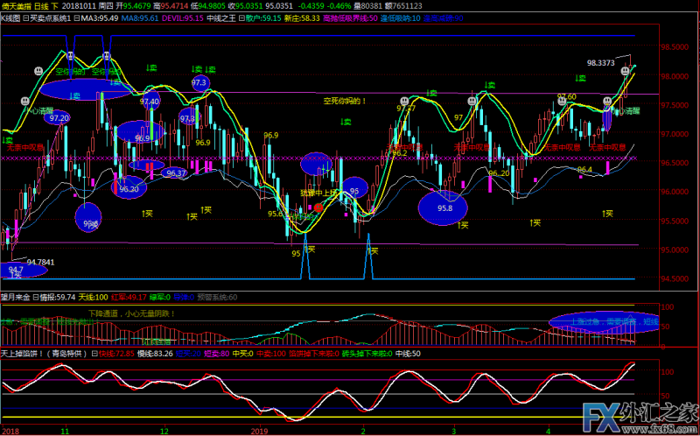Collapse the 买卖点系统1 indicator box icon
The height and width of the screenshot is (436, 700).
[x=25, y=18]
